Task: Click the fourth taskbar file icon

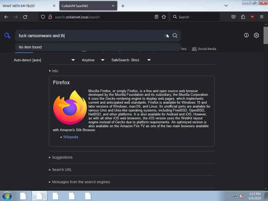Action: tap(72, 196)
